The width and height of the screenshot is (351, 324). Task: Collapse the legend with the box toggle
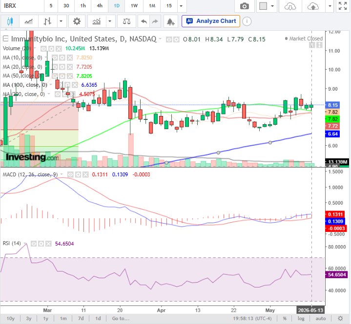click(x=5, y=39)
